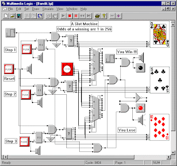Click the clock oscillator beside You Win
Viewport: 177px width, 166px height.
click(x=110, y=58)
